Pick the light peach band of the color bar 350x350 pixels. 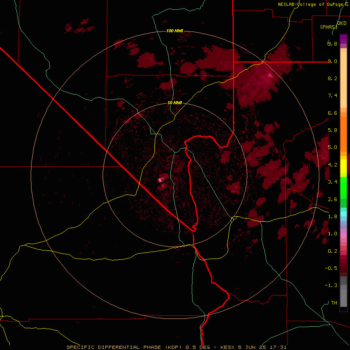pyautogui.click(x=343, y=80)
